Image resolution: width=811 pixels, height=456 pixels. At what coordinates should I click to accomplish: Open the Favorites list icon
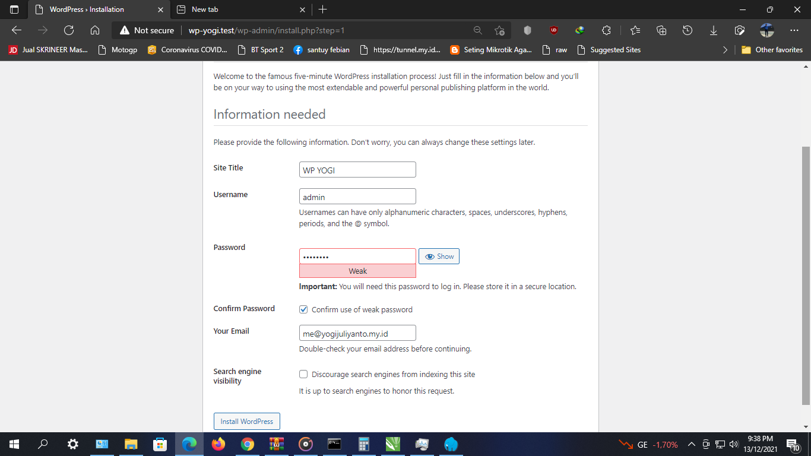point(635,30)
